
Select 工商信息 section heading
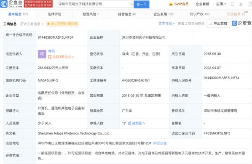[10, 24]
